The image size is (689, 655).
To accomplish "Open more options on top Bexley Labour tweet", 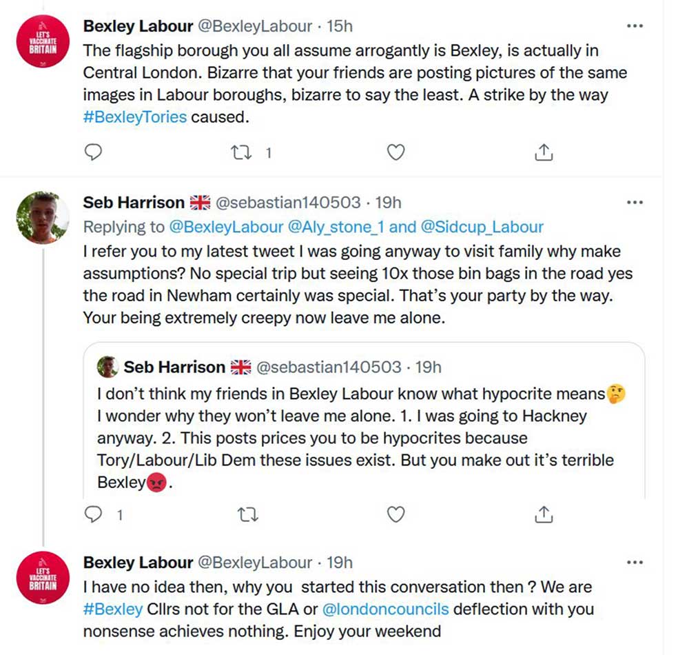I will coord(634,26).
